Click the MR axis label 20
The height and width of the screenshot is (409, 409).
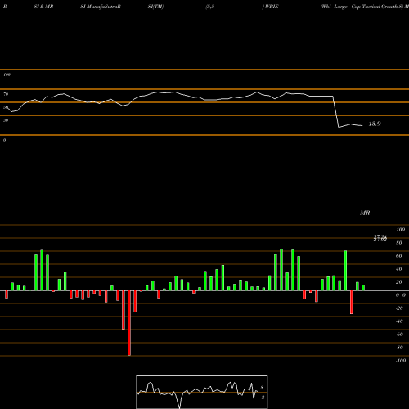click(x=399, y=282)
